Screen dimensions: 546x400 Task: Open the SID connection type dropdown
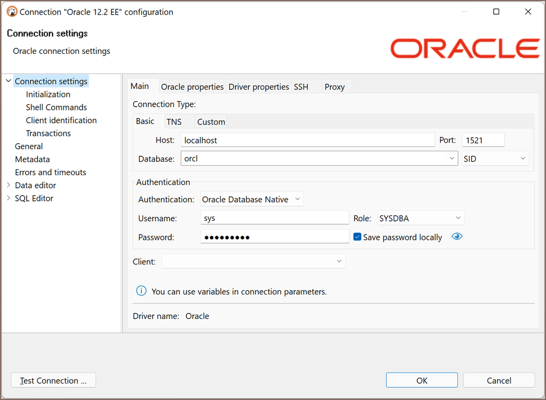click(x=494, y=158)
